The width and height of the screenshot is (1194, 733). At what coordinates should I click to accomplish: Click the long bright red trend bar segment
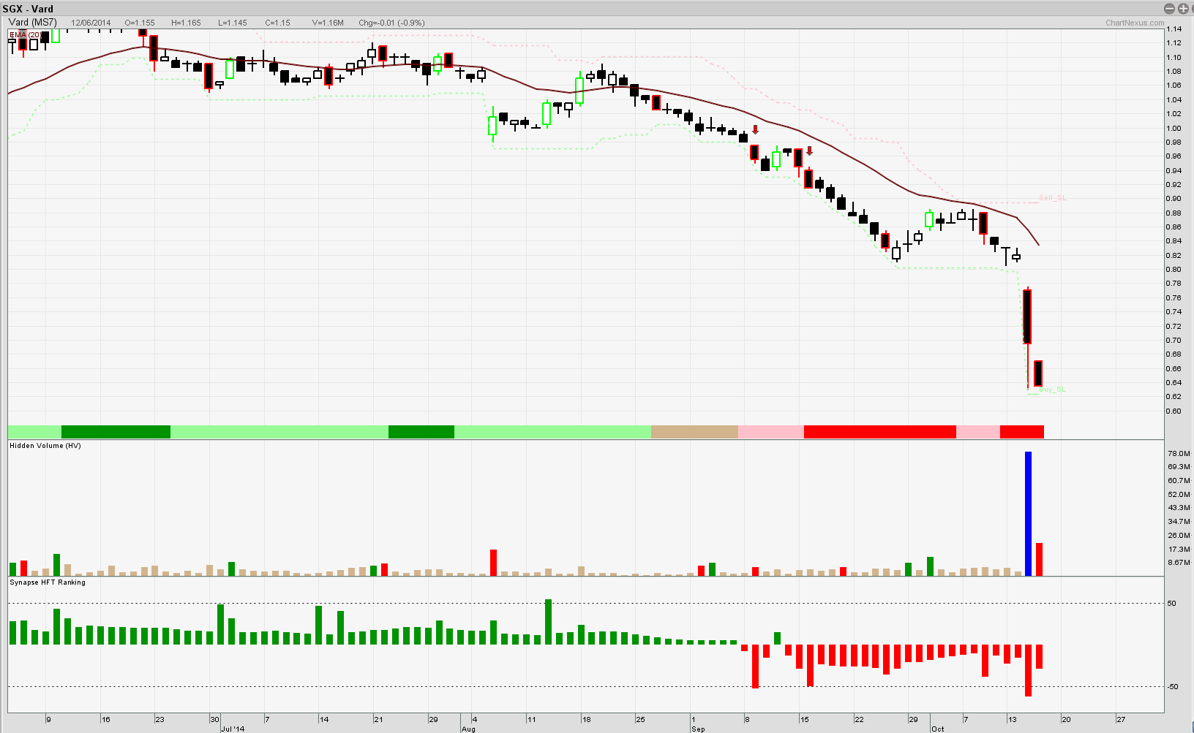pos(879,432)
